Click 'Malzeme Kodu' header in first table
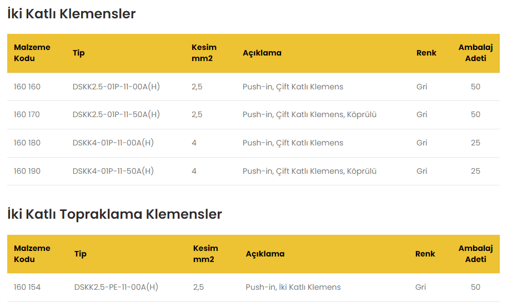This screenshot has height=307, width=522. click(x=32, y=53)
